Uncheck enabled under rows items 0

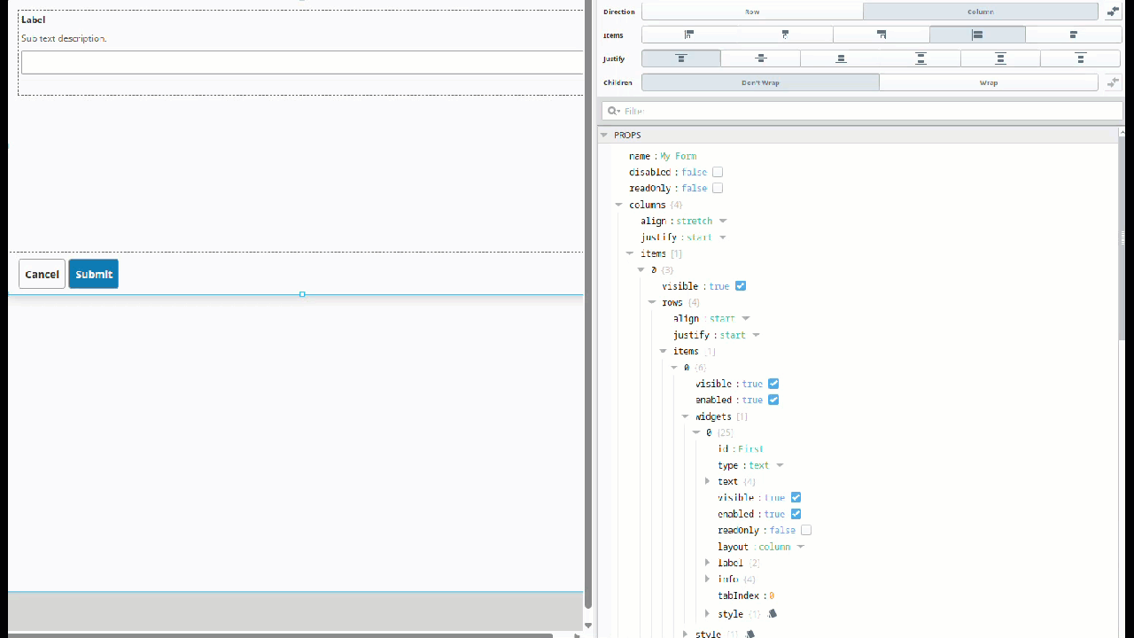pyautogui.click(x=773, y=400)
